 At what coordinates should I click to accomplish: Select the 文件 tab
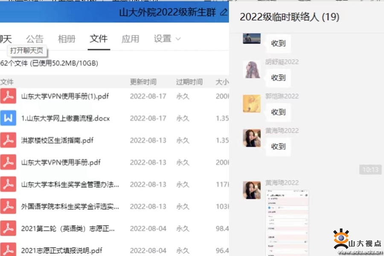point(99,39)
